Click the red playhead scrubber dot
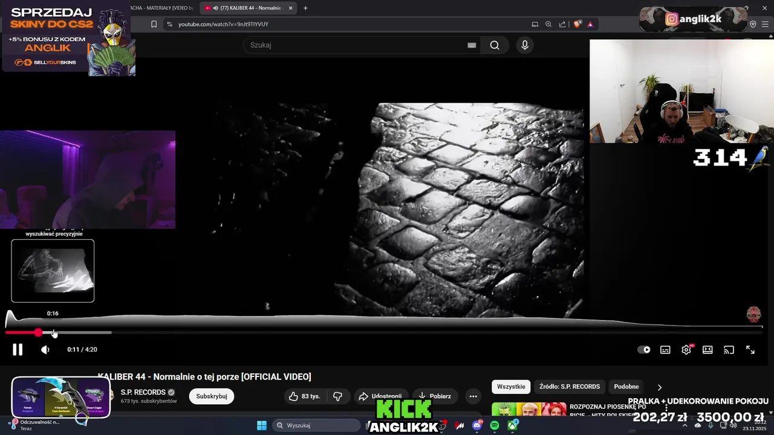 click(x=39, y=333)
